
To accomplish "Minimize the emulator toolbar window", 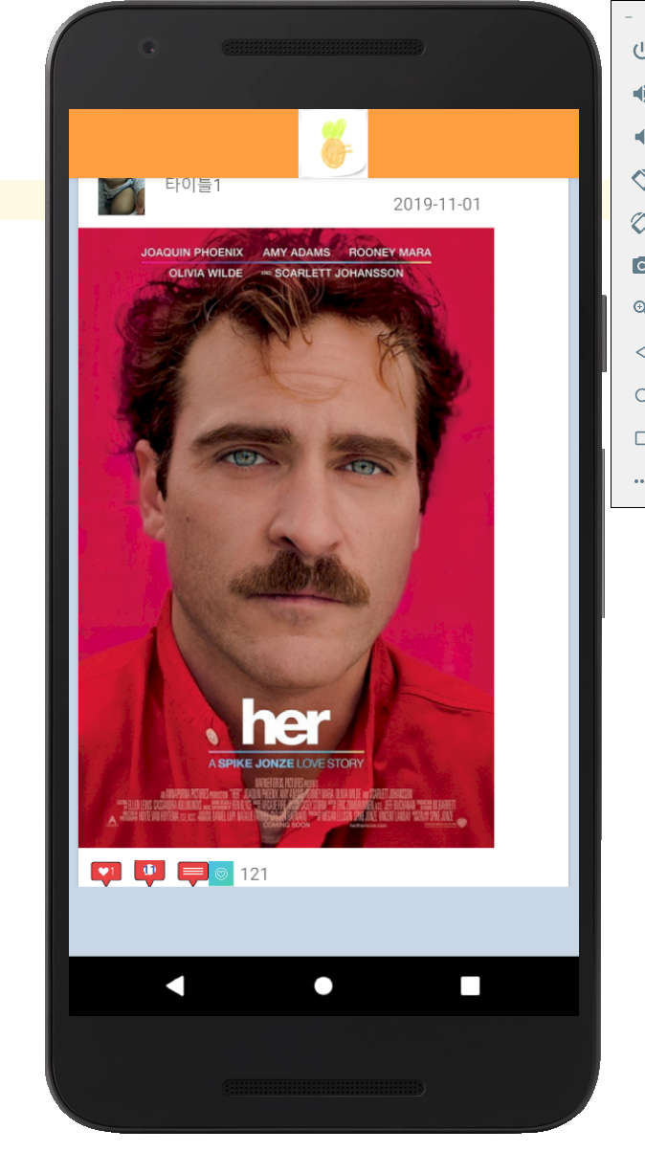I will pos(629,17).
